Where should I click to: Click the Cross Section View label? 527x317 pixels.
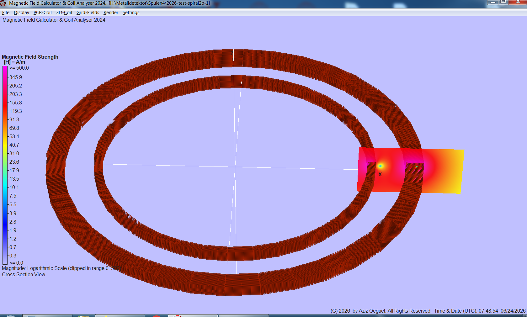[24, 274]
